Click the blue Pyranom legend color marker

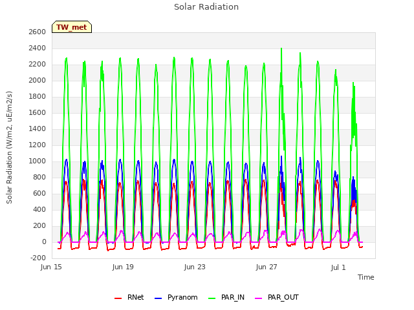(158, 298)
